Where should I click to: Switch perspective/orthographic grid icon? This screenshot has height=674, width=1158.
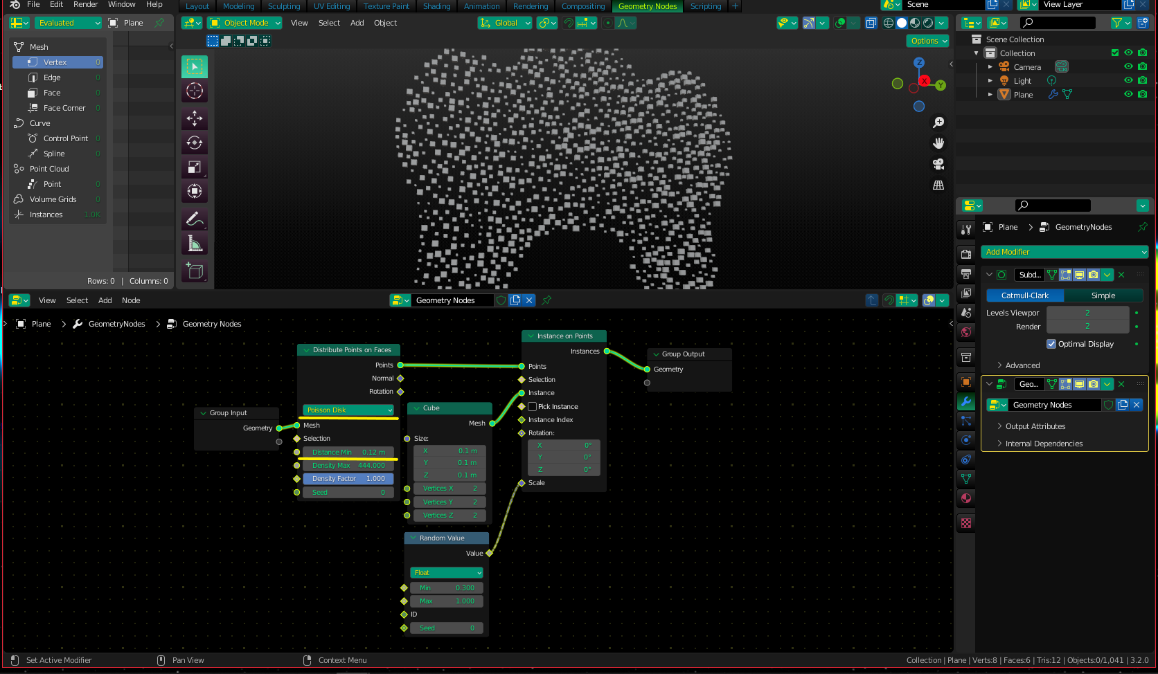(x=938, y=185)
